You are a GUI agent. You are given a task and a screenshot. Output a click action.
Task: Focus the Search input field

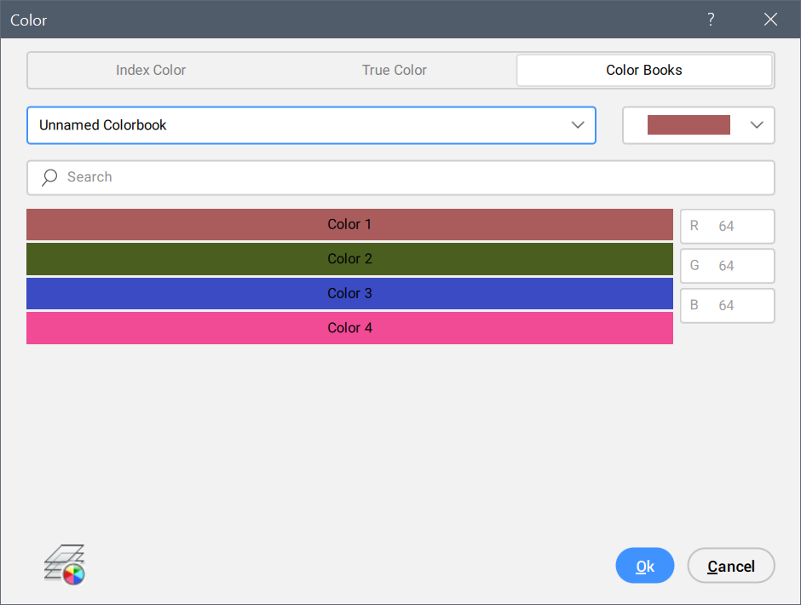click(409, 177)
